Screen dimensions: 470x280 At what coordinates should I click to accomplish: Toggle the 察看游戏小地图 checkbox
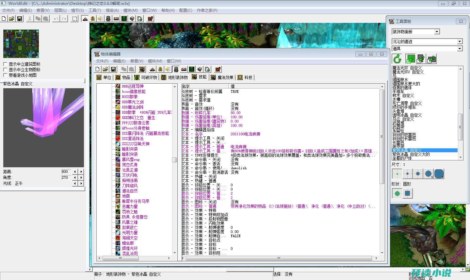click(5, 75)
